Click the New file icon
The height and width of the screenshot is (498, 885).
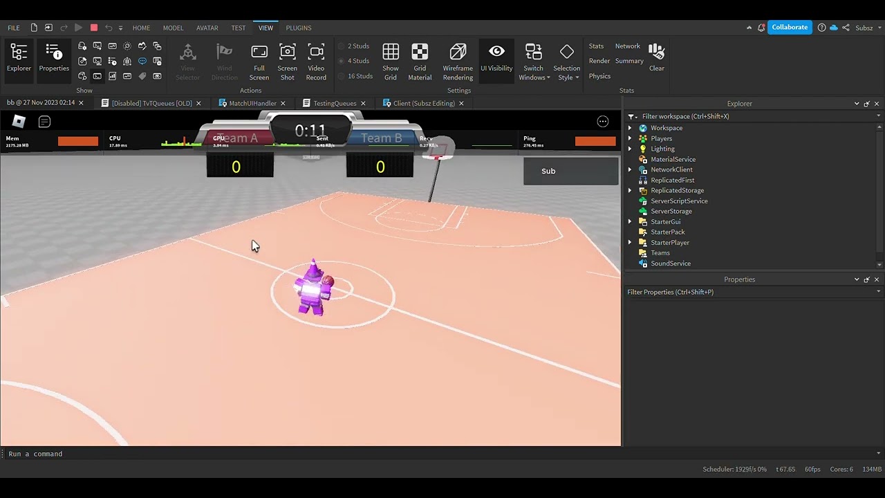tap(33, 28)
